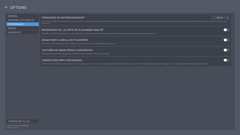Click the À propos de ce jeu button
This screenshot has height=135, width=240.
click(x=22, y=121)
